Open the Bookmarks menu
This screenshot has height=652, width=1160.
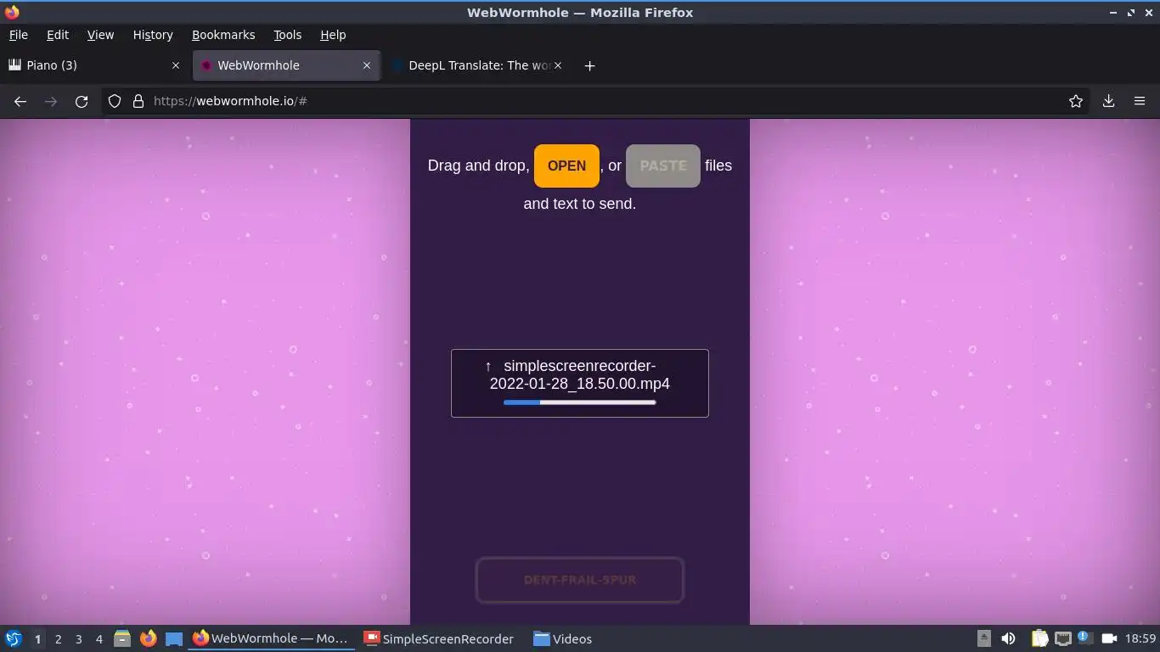point(223,35)
